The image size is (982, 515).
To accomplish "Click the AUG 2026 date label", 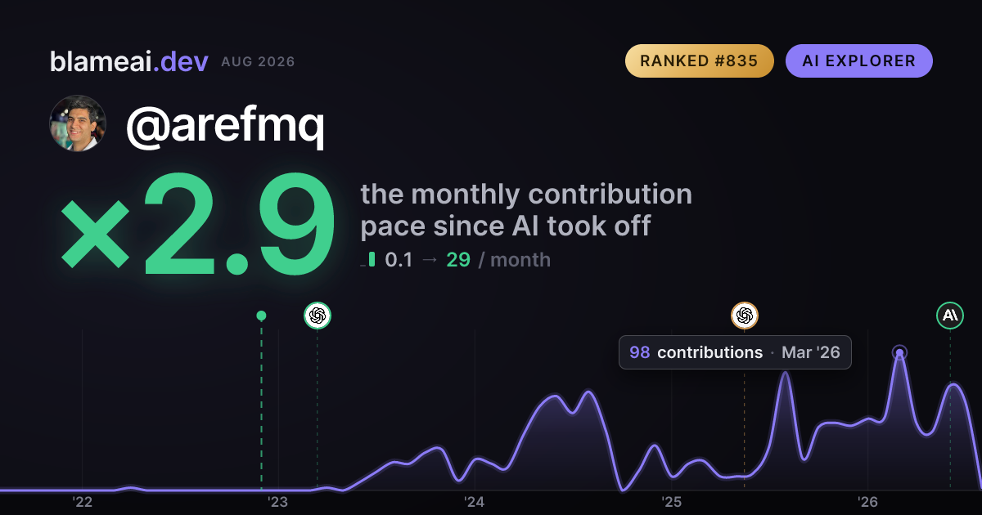I will pos(258,62).
